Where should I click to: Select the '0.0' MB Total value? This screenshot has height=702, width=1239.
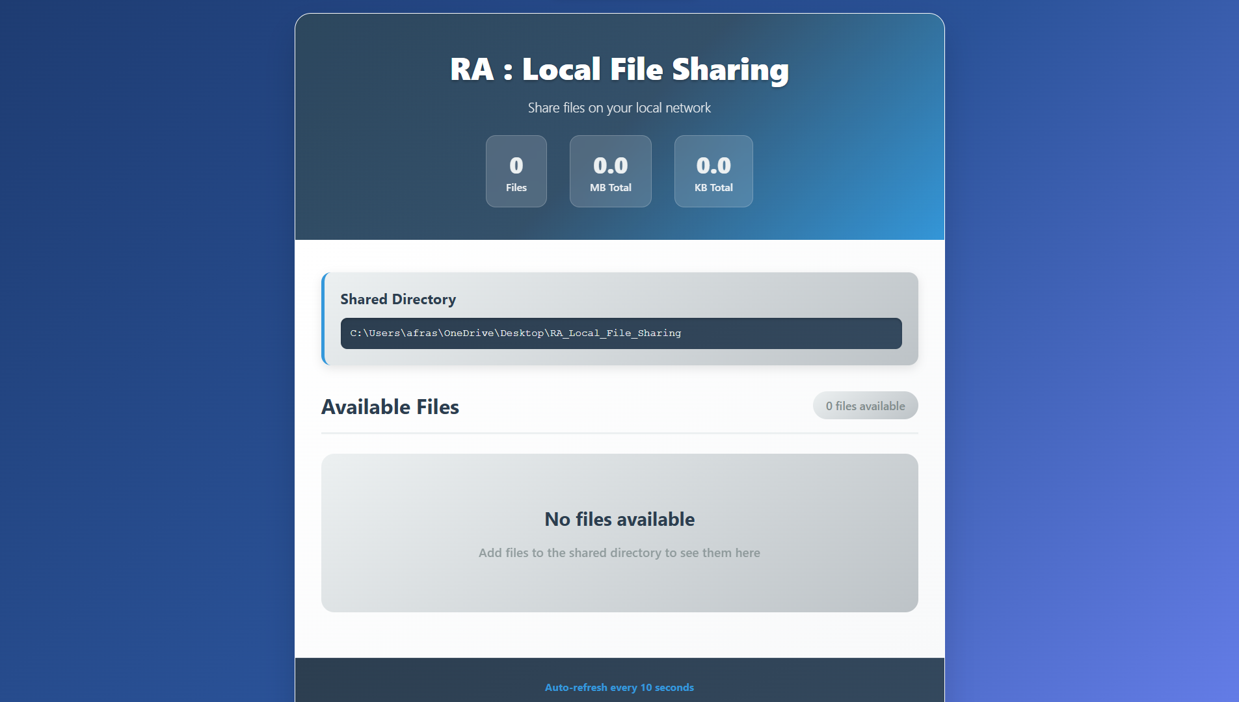point(610,165)
